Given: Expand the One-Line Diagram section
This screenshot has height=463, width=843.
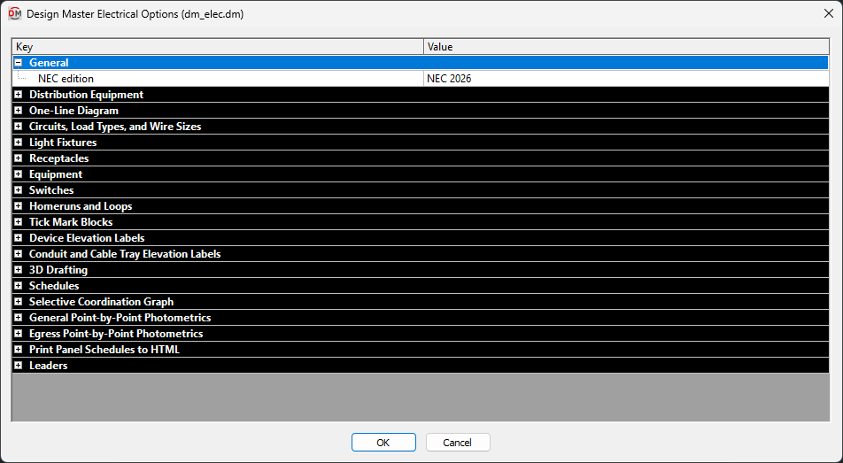Looking at the screenshot, I should tap(19, 111).
